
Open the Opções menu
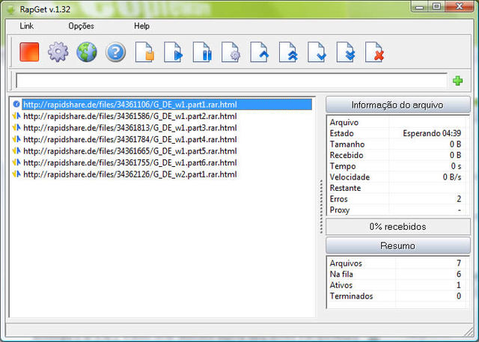point(81,26)
